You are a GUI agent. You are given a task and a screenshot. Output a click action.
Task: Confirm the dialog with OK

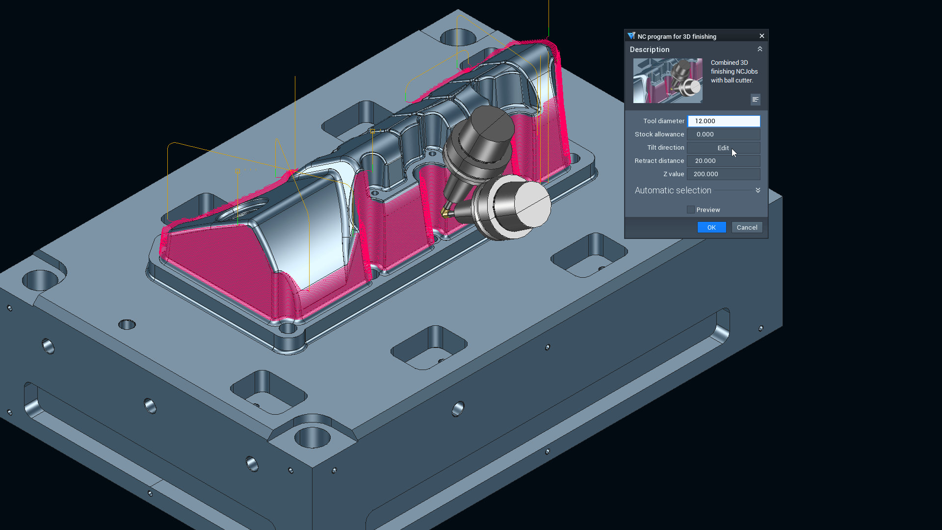[x=711, y=227]
